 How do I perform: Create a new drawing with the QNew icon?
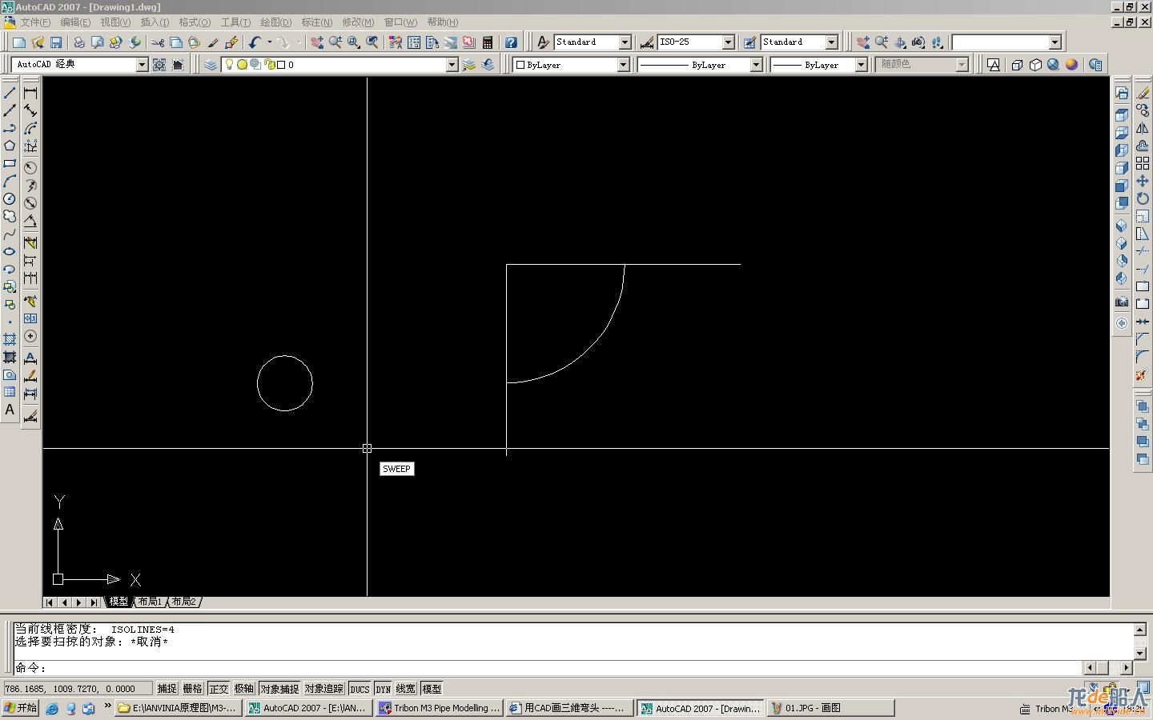[x=19, y=42]
